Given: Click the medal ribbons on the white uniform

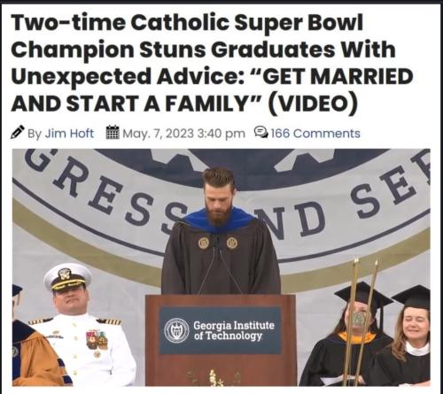Looking at the screenshot, I should [x=97, y=339].
